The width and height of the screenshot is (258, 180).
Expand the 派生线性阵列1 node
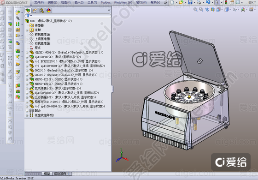tap(27, 115)
